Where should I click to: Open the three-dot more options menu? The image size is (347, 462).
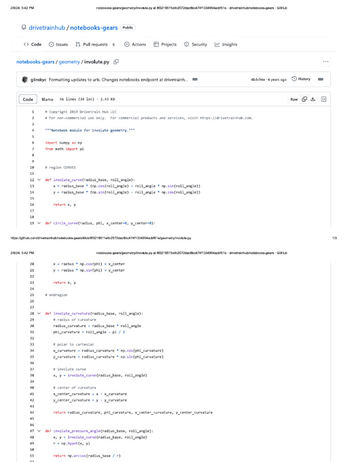point(325,62)
